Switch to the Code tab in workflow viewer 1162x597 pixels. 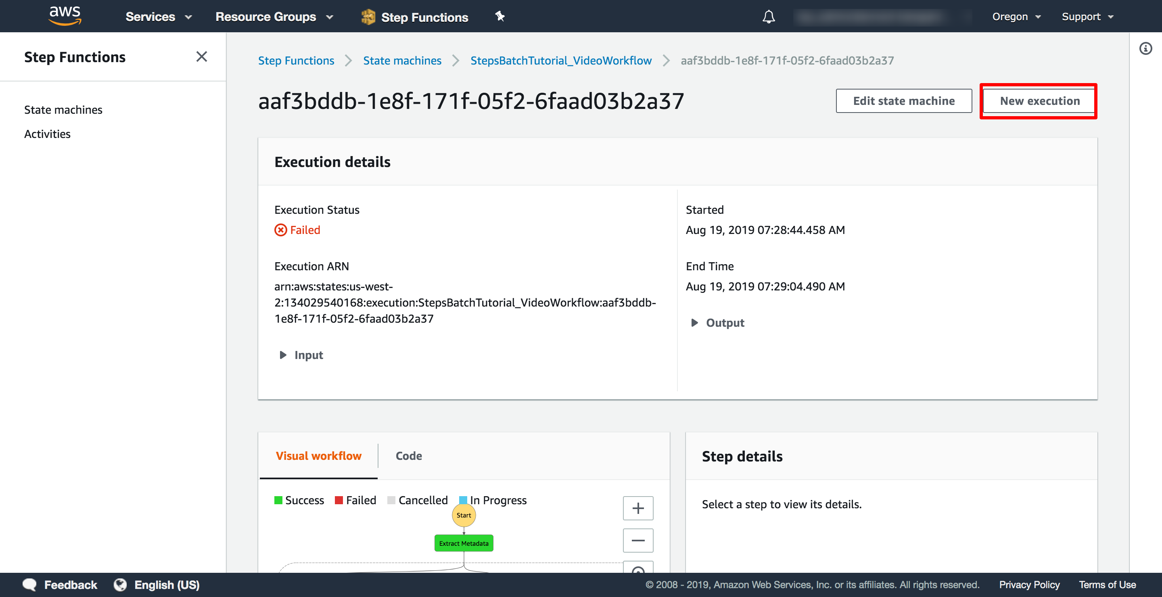(408, 455)
